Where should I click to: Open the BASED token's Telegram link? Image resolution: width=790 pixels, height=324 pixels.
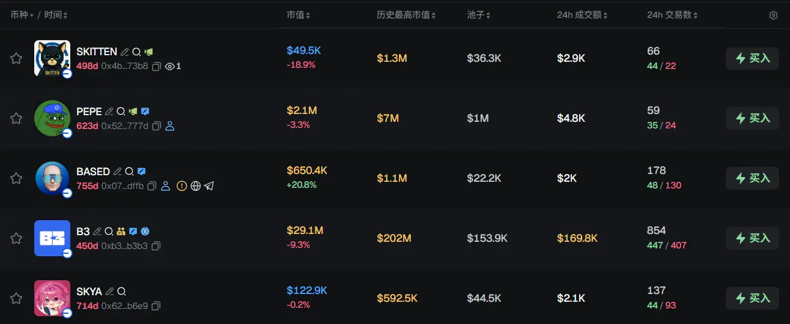click(209, 186)
